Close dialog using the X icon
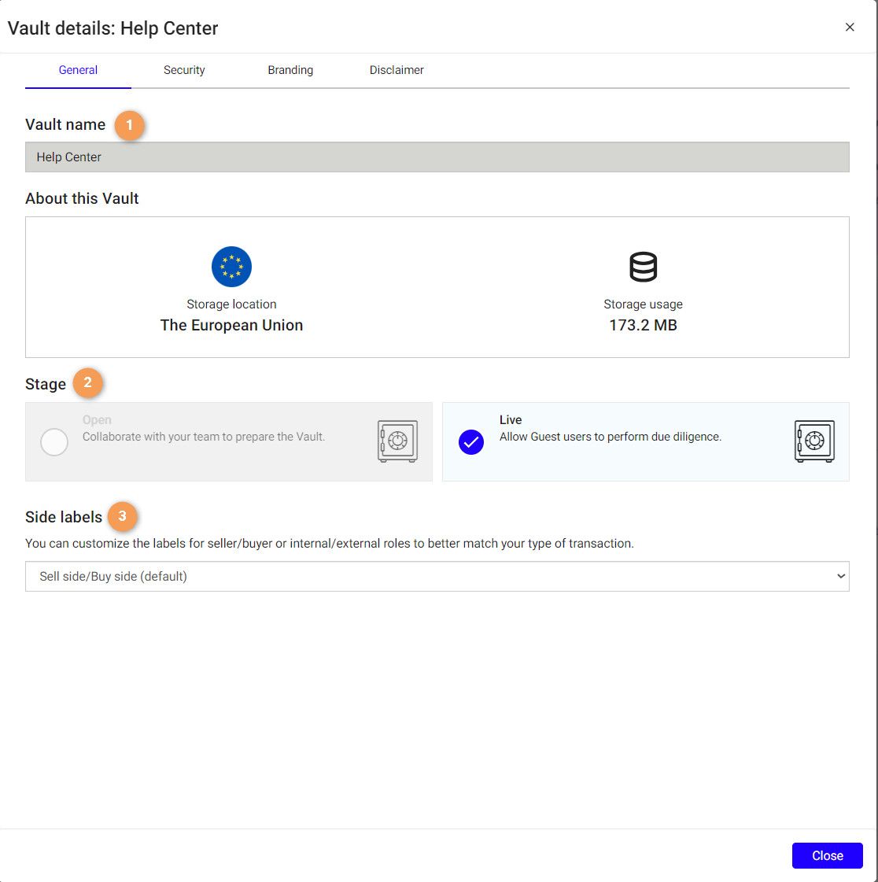The image size is (878, 882). [x=850, y=28]
